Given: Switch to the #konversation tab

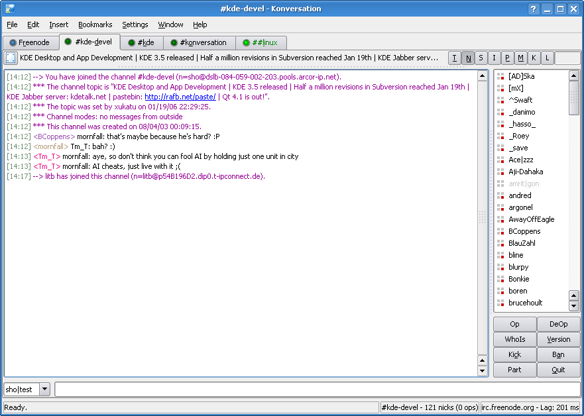Looking at the screenshot, I should tap(200, 42).
